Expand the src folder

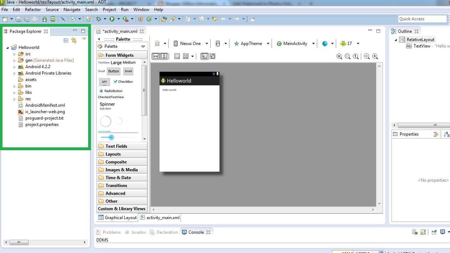pos(15,54)
